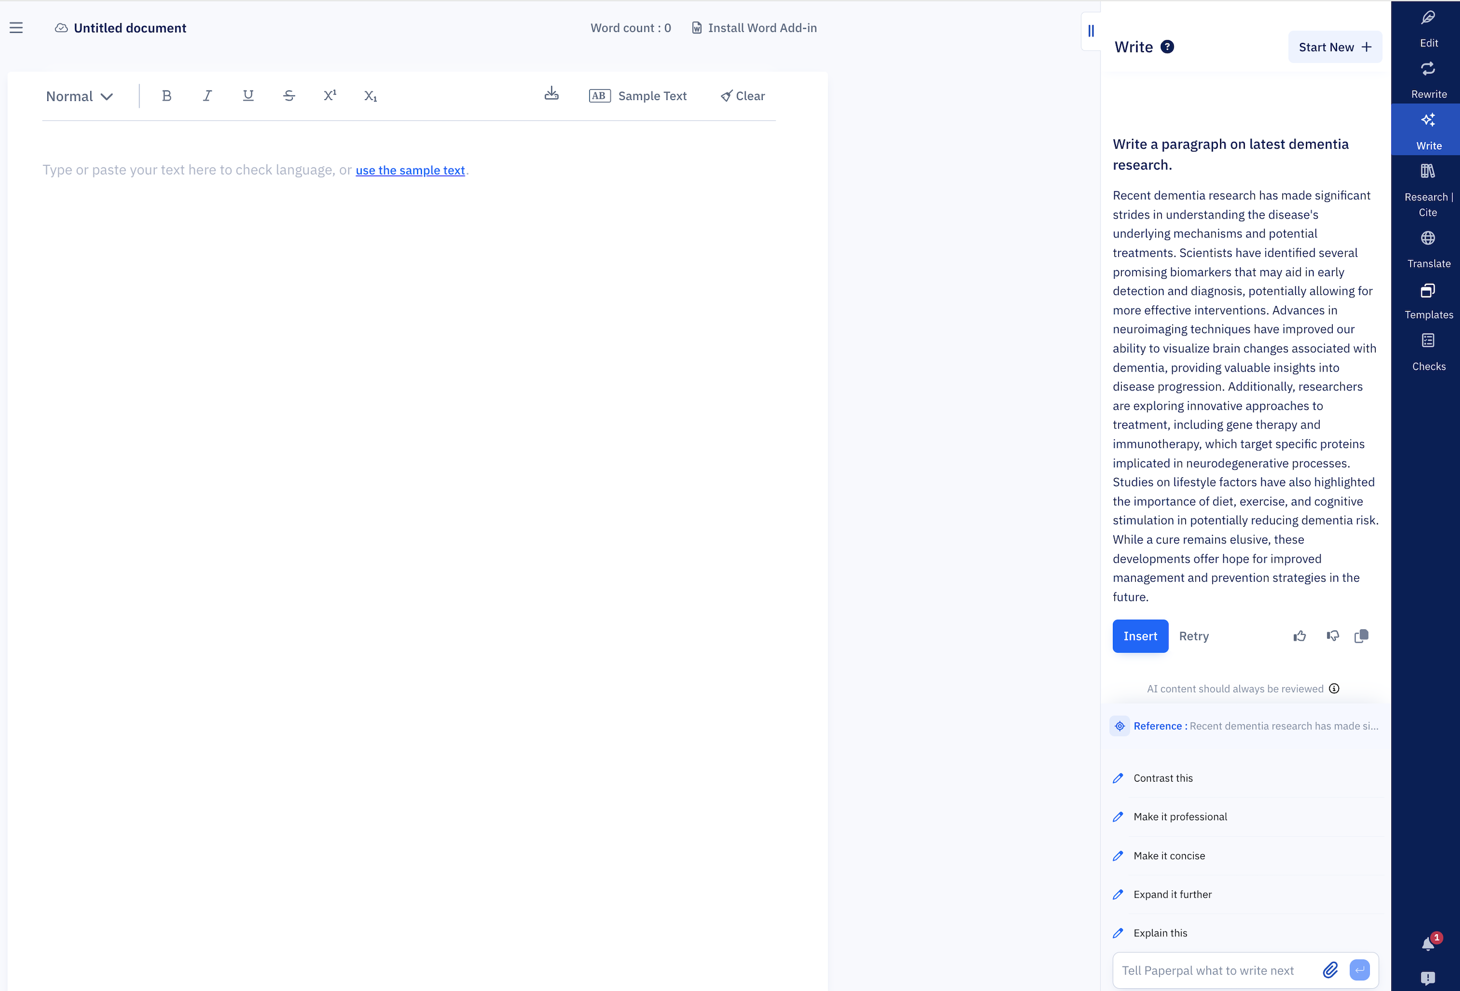Collapse the Write side panel handle
This screenshot has width=1460, height=991.
tap(1091, 31)
